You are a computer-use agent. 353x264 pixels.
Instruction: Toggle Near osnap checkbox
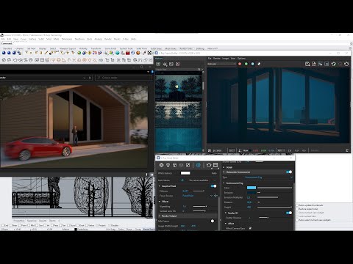pos(11,225)
